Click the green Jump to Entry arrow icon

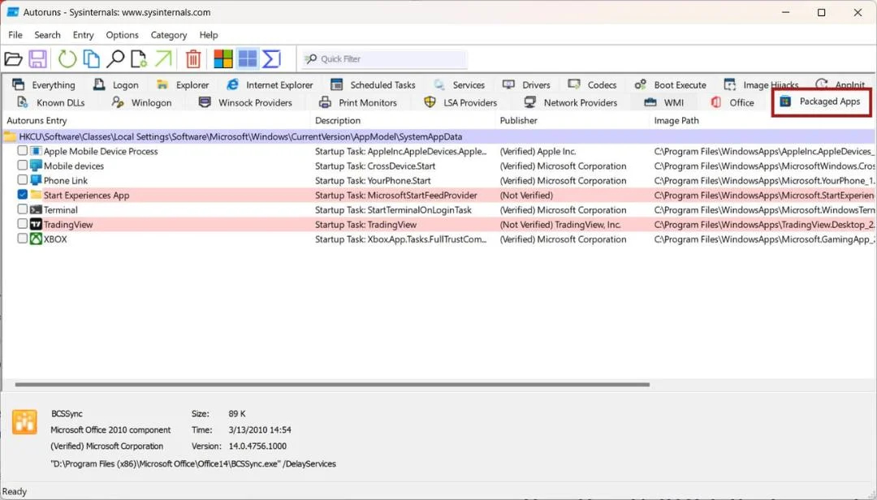163,58
